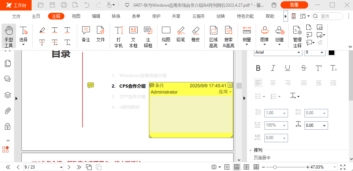
Task: Expand the 选项 options menu in note
Action: point(225,92)
